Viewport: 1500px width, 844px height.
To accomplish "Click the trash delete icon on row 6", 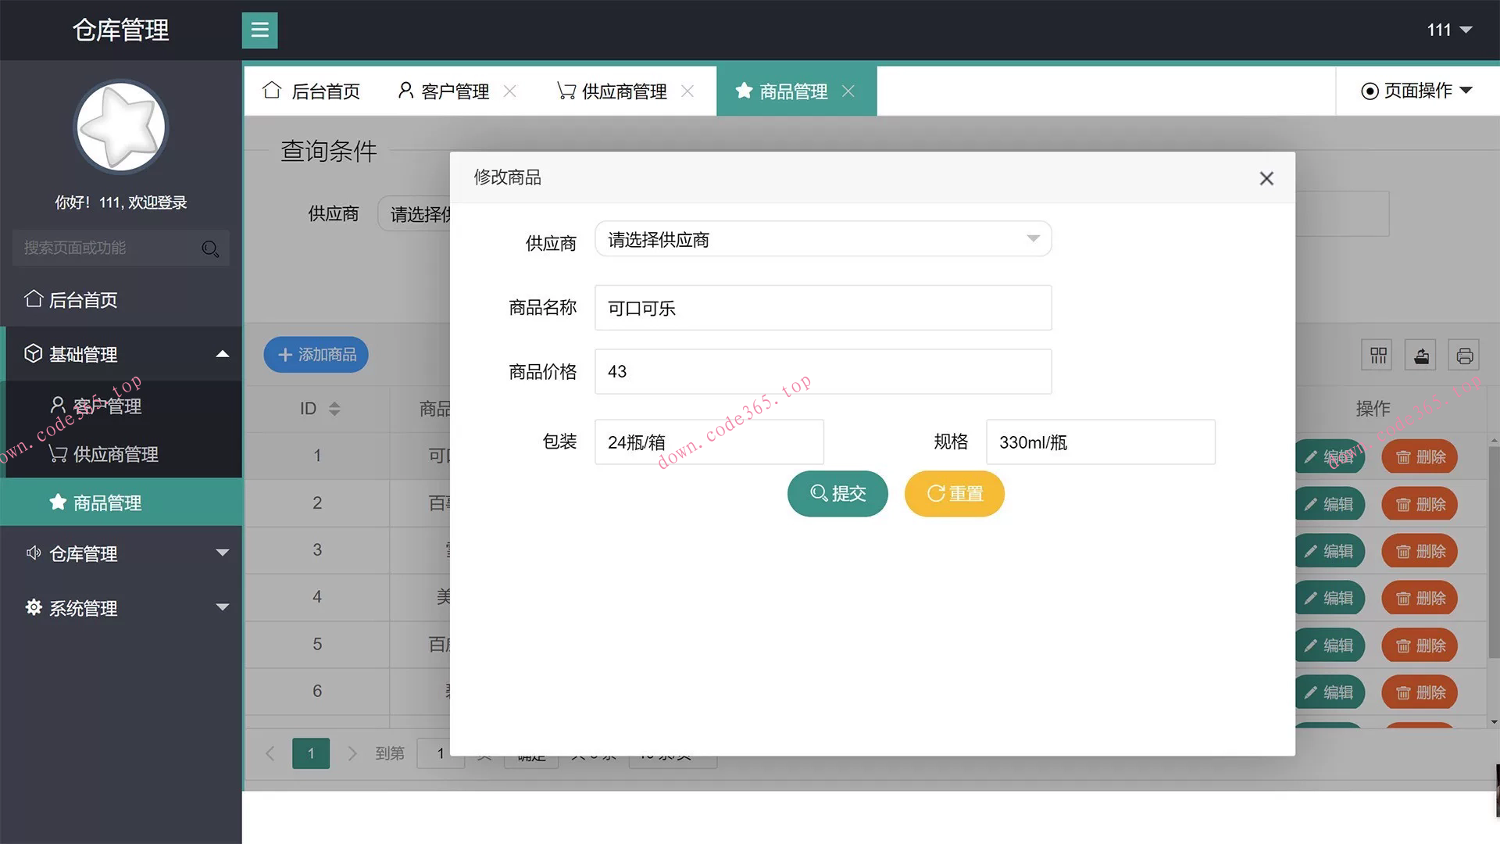I will coord(1403,692).
